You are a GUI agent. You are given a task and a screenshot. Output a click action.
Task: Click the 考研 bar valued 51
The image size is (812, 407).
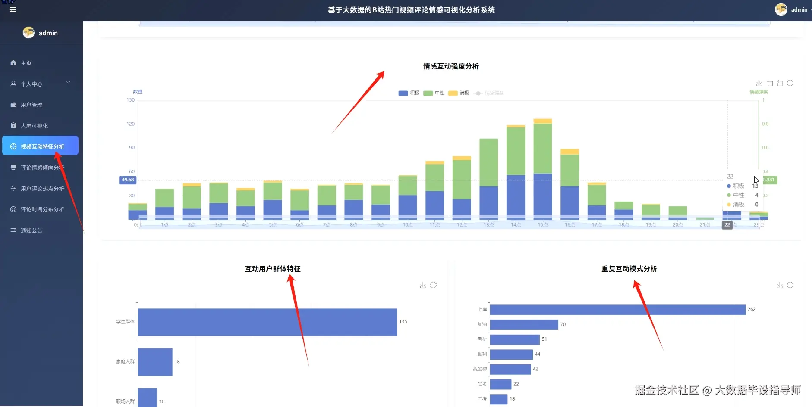515,339
